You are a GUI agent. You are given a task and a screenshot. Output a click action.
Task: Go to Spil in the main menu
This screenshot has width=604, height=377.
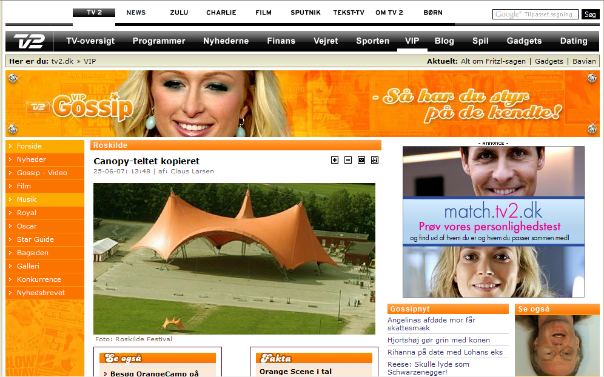coord(481,41)
